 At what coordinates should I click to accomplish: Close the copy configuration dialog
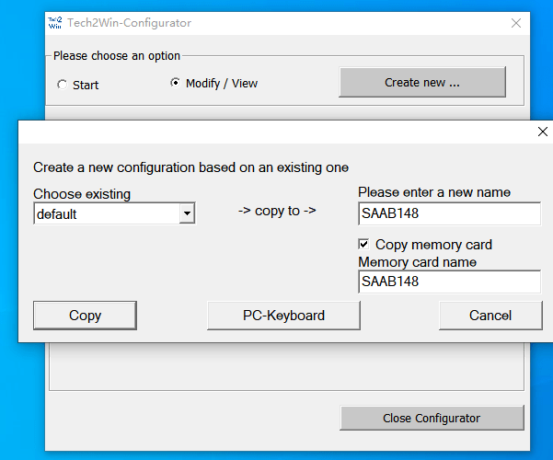[542, 132]
